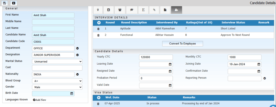Open calendar for Confirmation Date
This screenshot has height=107, width=276.
point(259,71)
